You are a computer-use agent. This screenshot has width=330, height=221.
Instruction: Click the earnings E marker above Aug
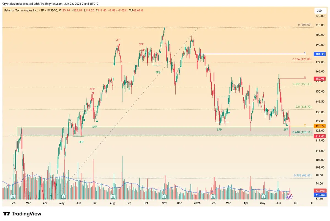[x=113, y=196]
